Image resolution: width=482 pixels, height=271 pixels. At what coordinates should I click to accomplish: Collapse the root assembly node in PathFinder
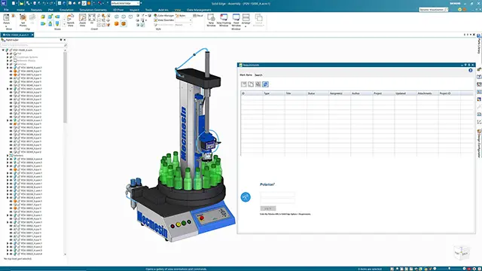pos(3,50)
